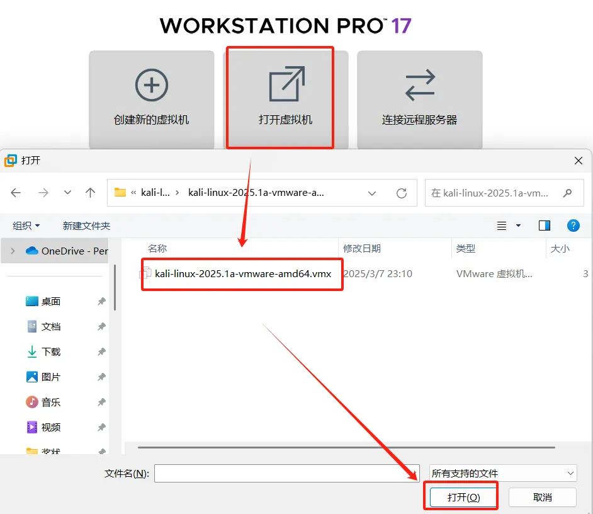Go forward with the right arrow

click(43, 193)
